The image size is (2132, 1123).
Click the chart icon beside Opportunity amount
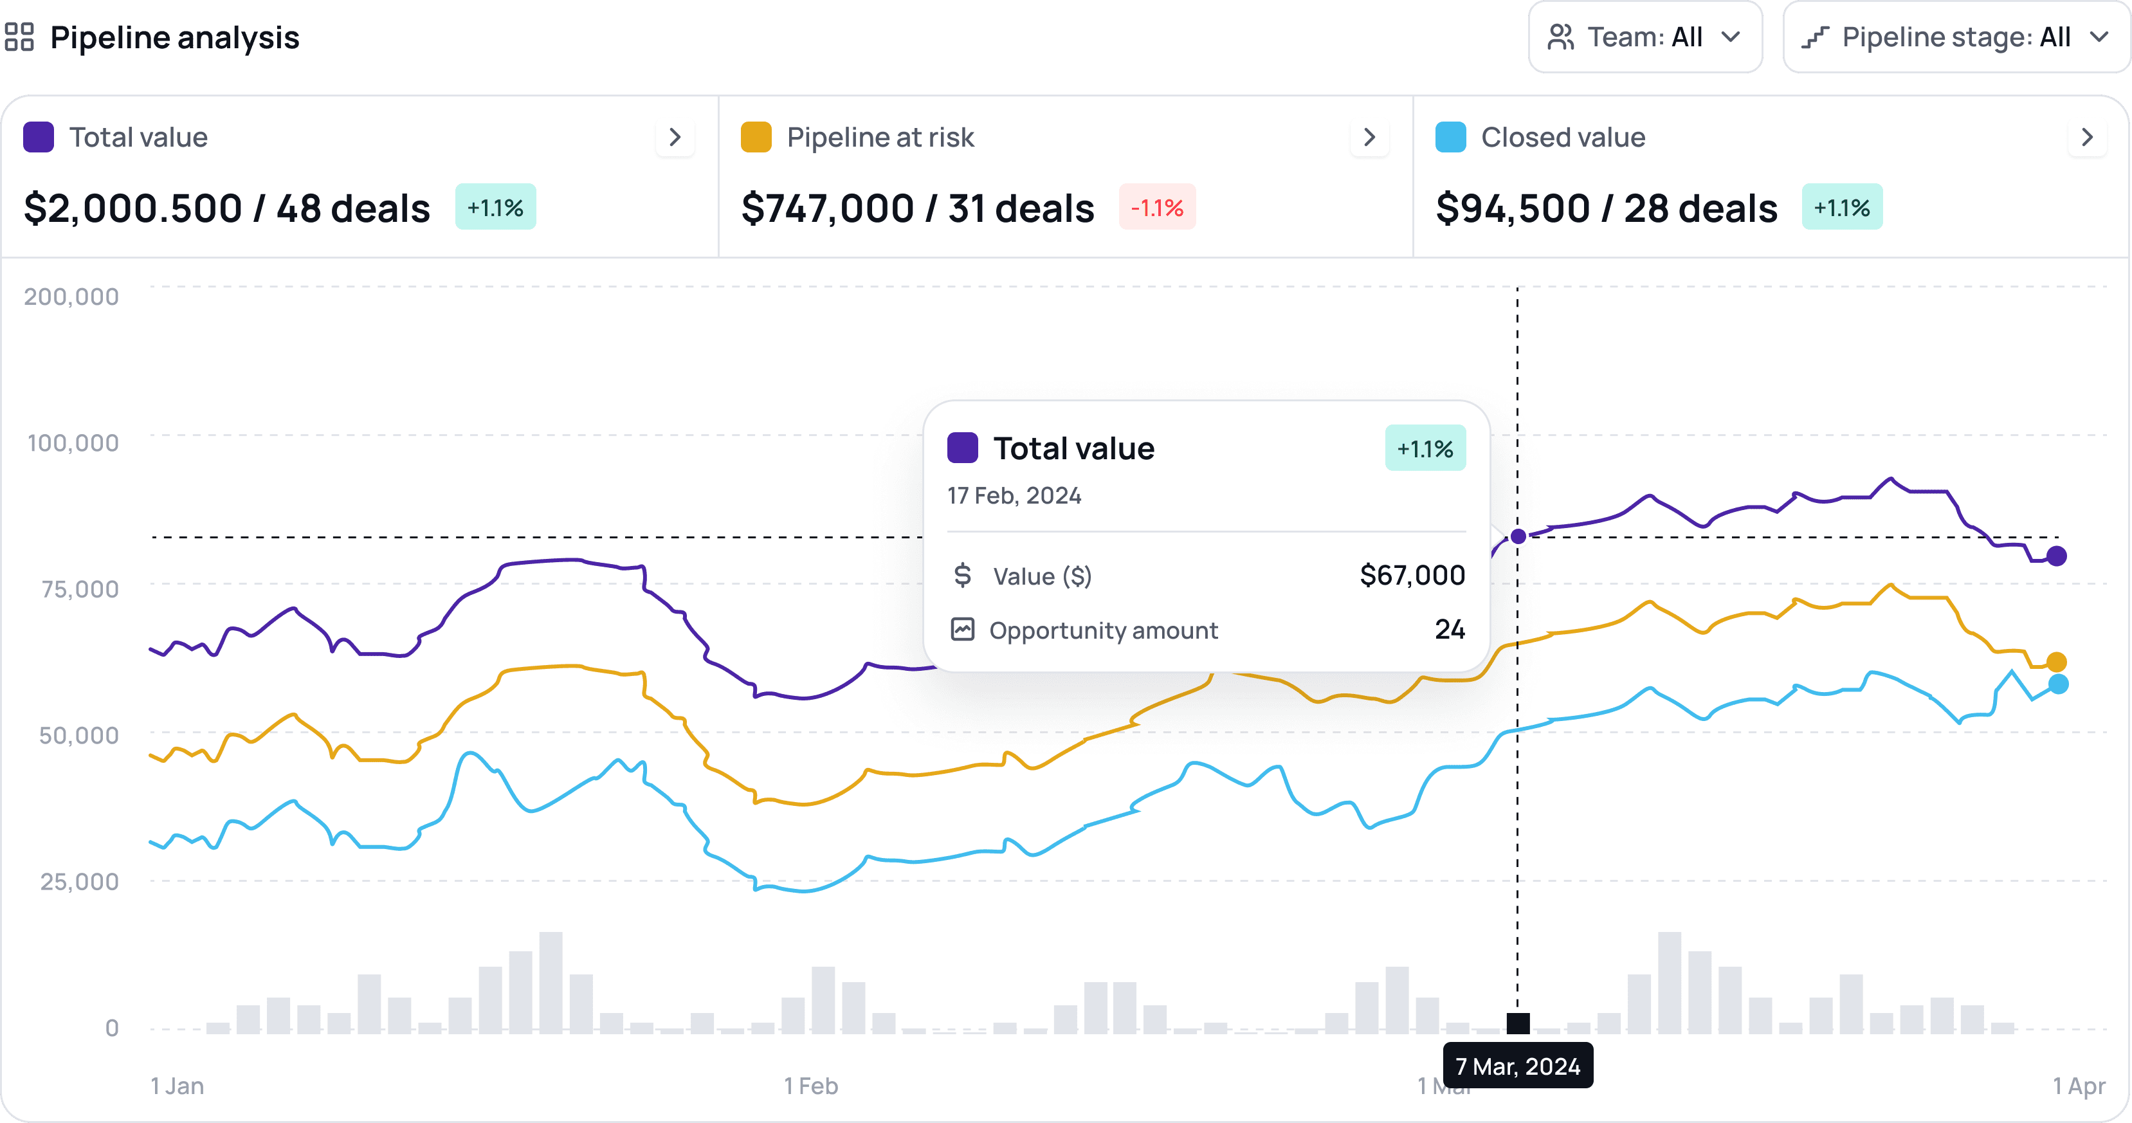point(961,630)
